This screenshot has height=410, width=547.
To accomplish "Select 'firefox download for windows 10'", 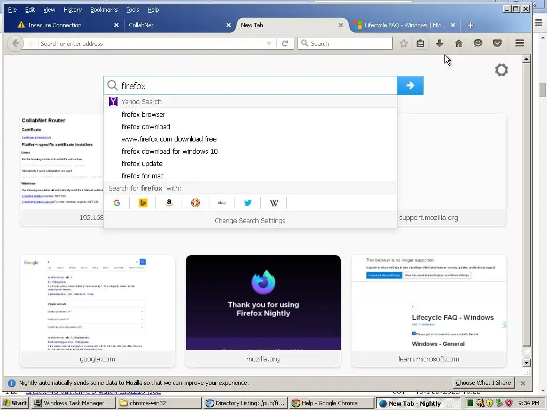I will 250,151.
